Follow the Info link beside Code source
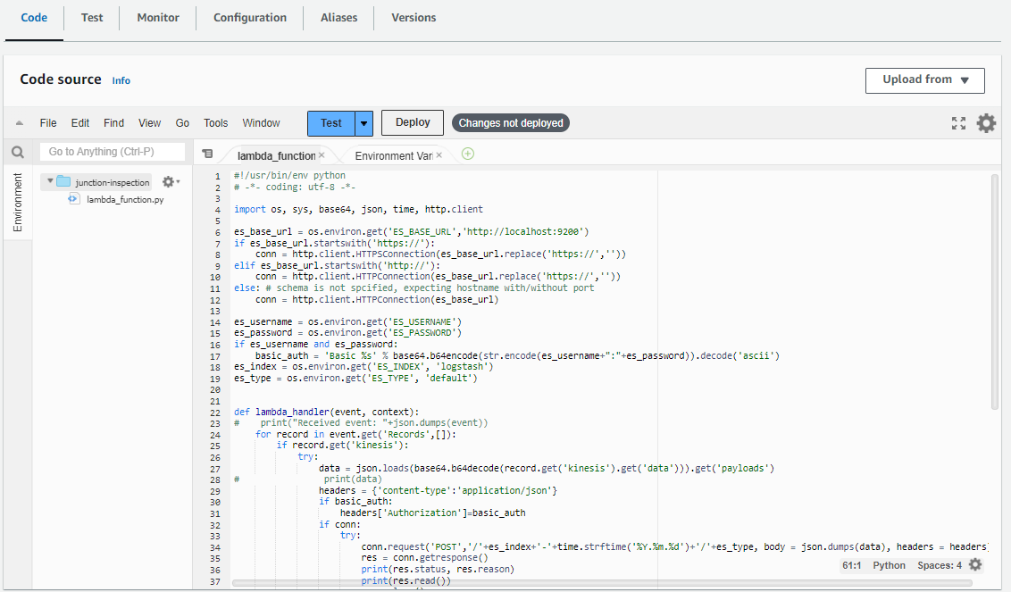The image size is (1011, 592). coord(121,80)
